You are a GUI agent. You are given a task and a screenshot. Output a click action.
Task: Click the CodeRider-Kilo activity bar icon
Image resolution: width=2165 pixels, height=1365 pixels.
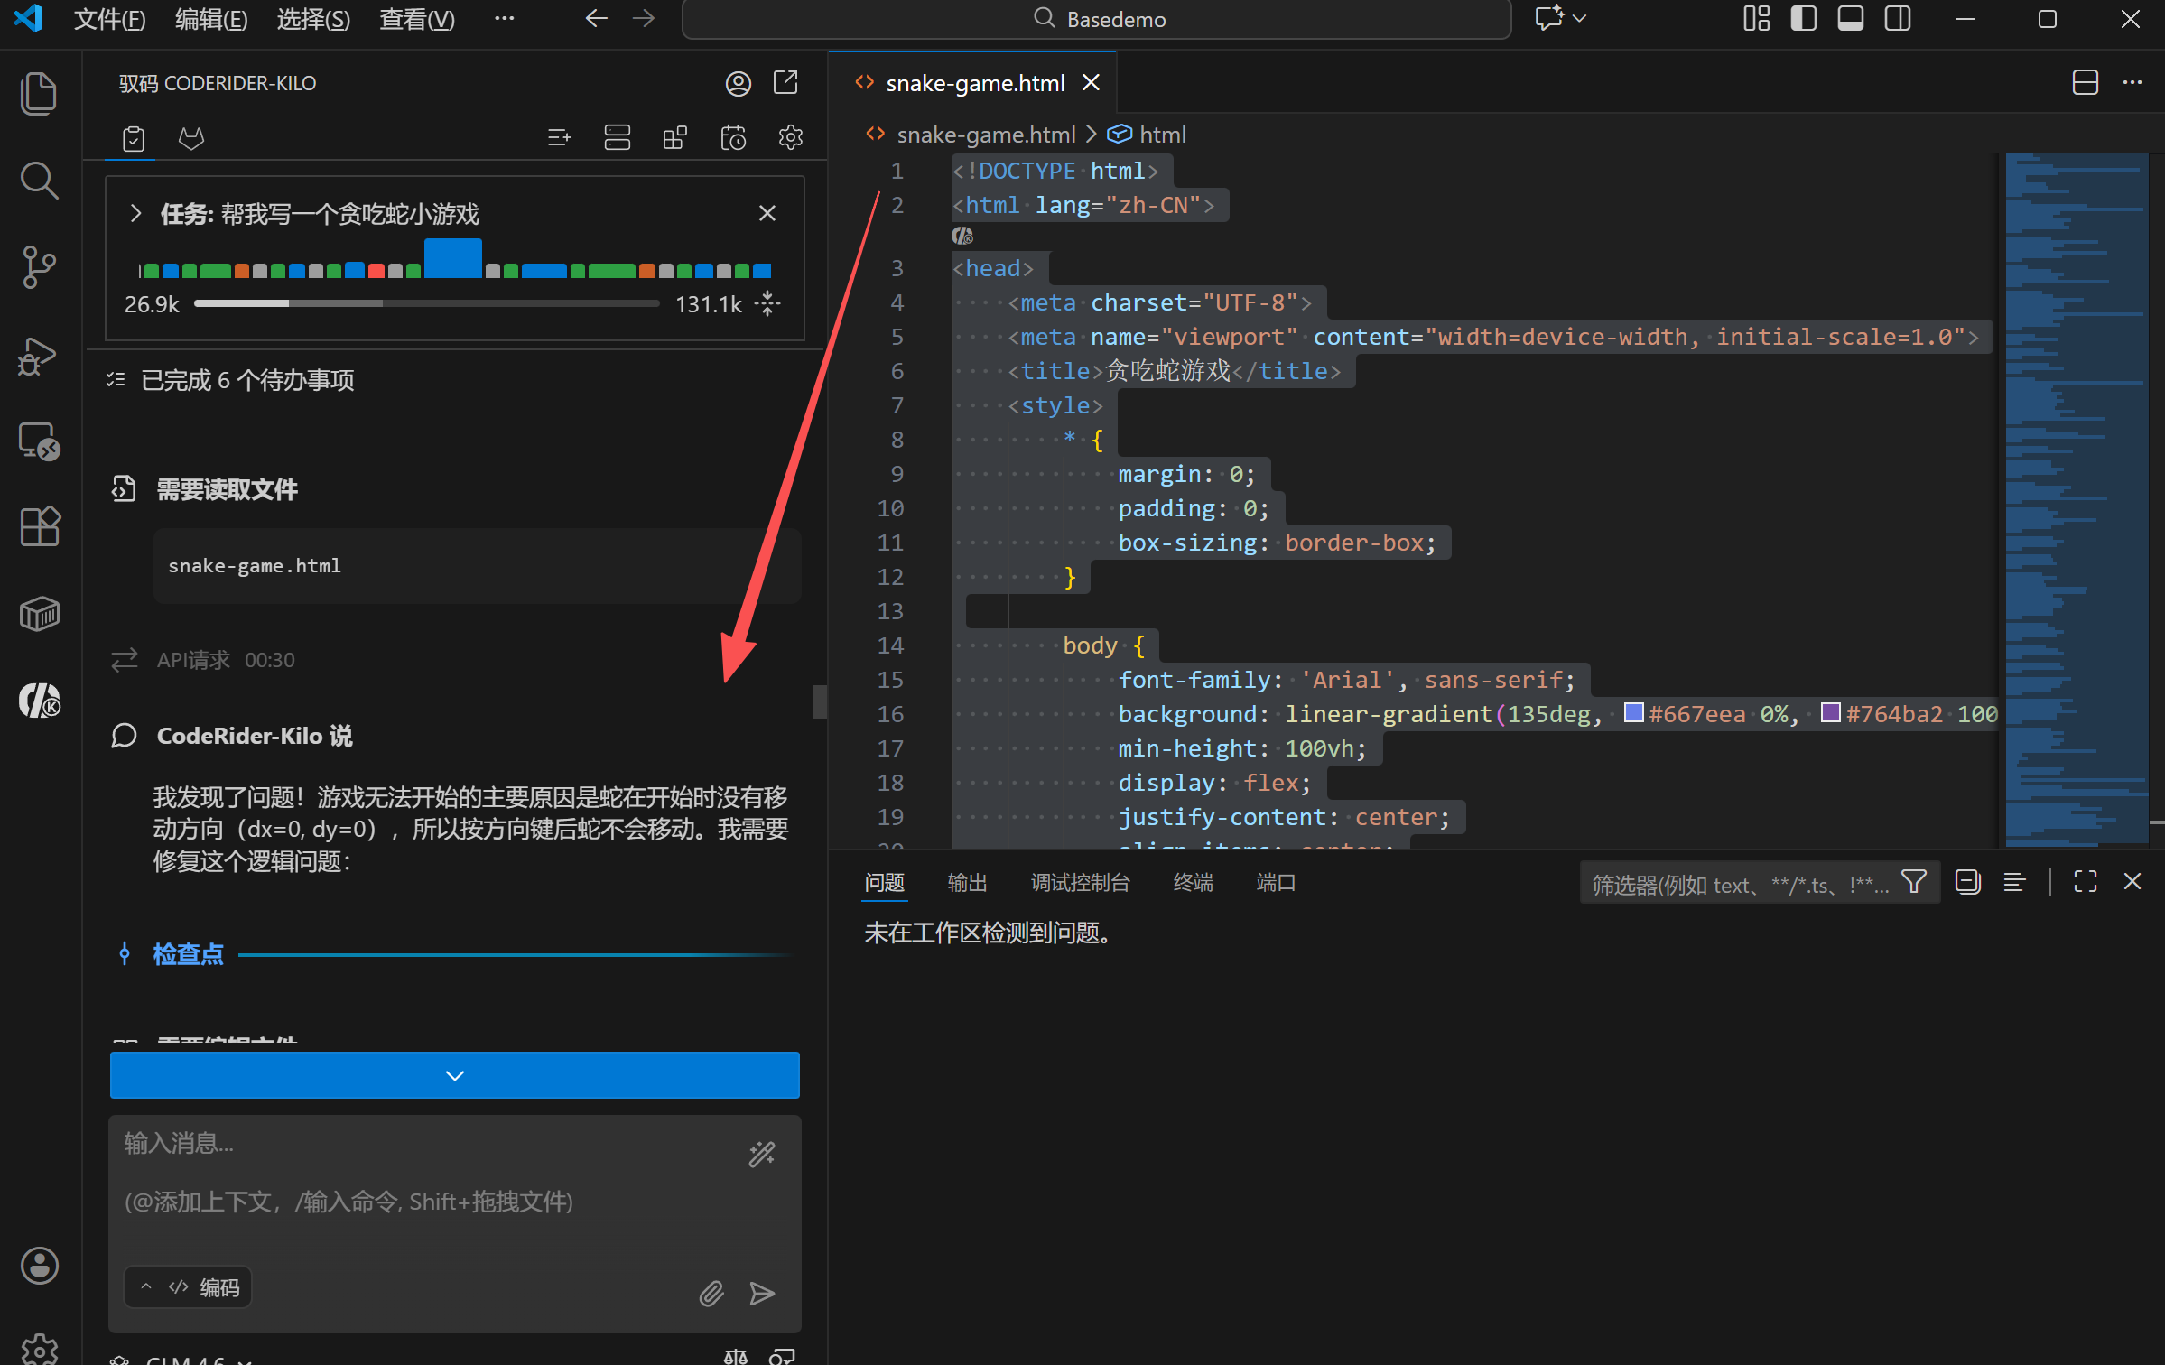click(x=39, y=701)
